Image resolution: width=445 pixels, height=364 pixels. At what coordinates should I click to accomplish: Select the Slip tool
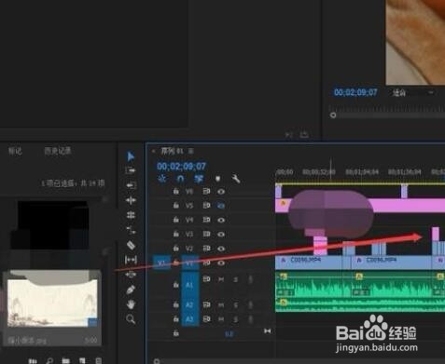pos(131,260)
